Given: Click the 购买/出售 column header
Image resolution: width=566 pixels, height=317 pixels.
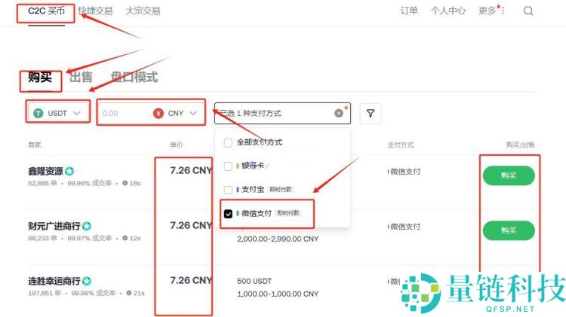Looking at the screenshot, I should pyautogui.click(x=520, y=145).
